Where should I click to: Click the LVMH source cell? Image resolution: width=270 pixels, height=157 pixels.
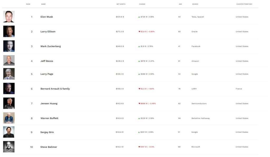click(194, 89)
